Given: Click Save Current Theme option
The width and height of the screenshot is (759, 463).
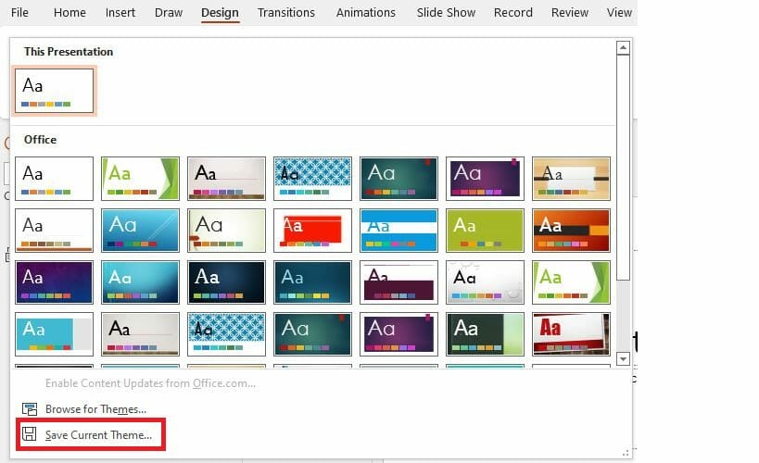Looking at the screenshot, I should 98,435.
